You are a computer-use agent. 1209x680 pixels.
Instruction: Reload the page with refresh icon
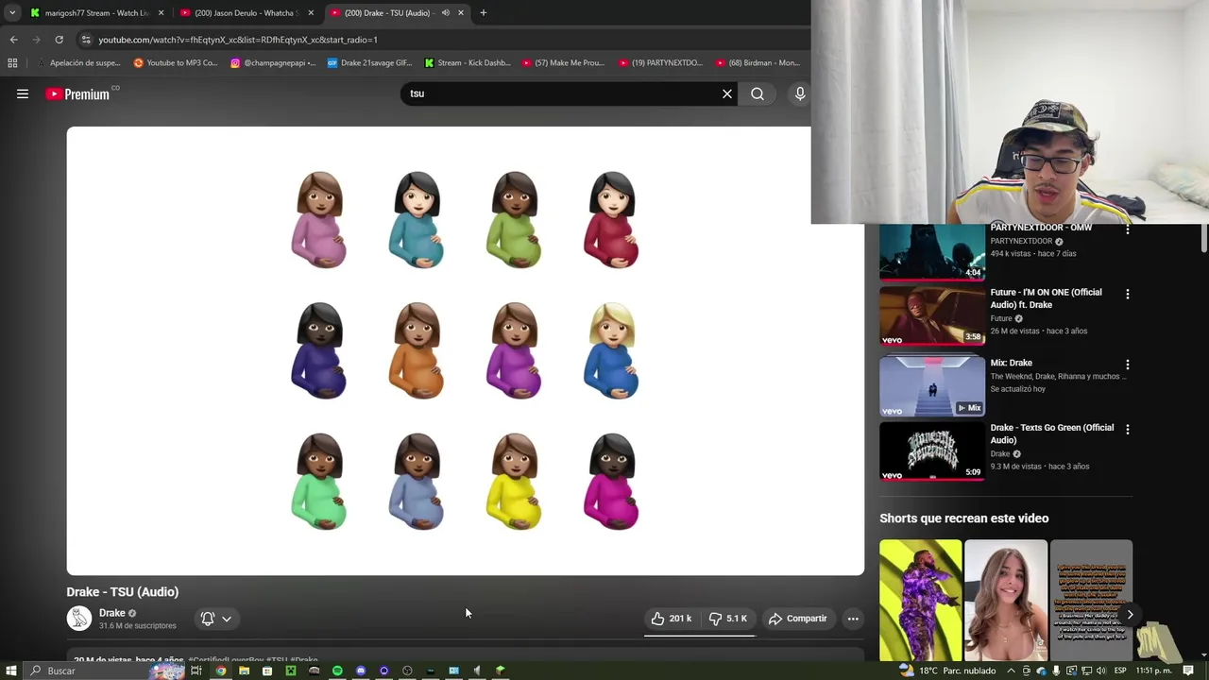(59, 40)
